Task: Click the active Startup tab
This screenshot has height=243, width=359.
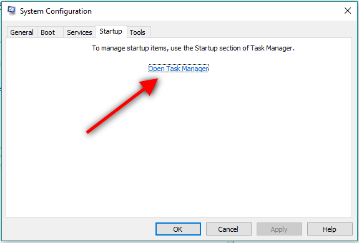Action: pos(111,31)
